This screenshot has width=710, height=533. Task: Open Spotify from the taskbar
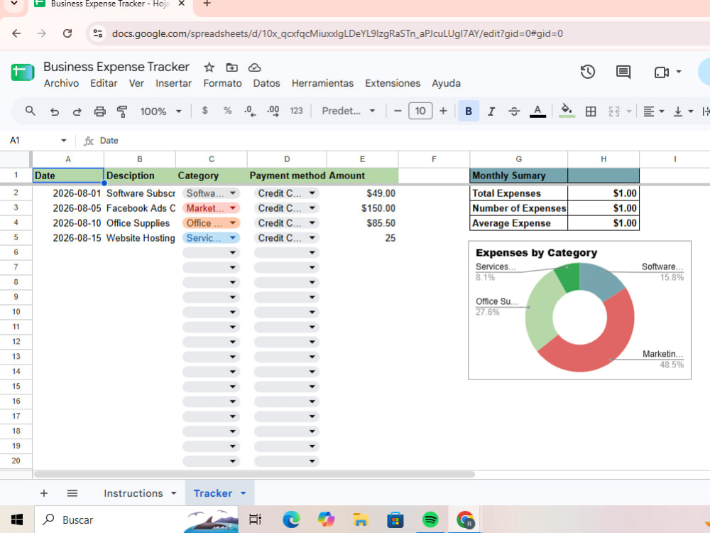(x=430, y=519)
